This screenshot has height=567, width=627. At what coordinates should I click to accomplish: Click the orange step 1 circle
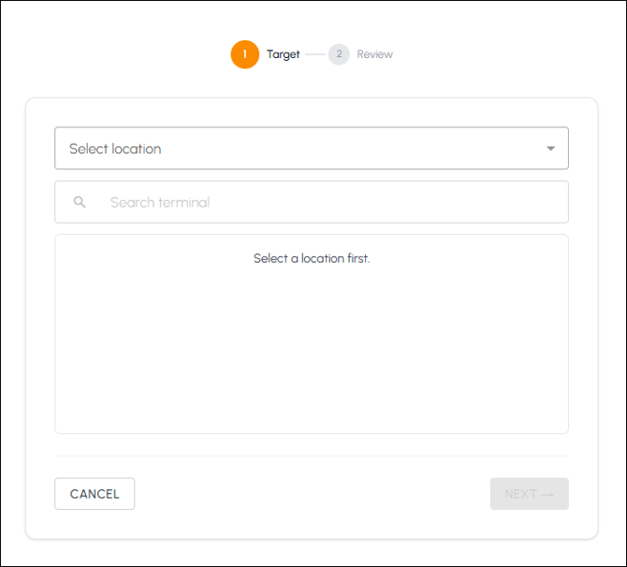(x=245, y=54)
